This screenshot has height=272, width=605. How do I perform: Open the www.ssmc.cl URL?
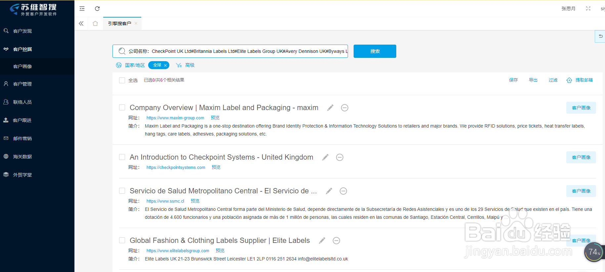tap(165, 201)
